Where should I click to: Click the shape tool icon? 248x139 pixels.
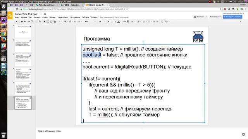pyautogui.click(x=55, y=22)
